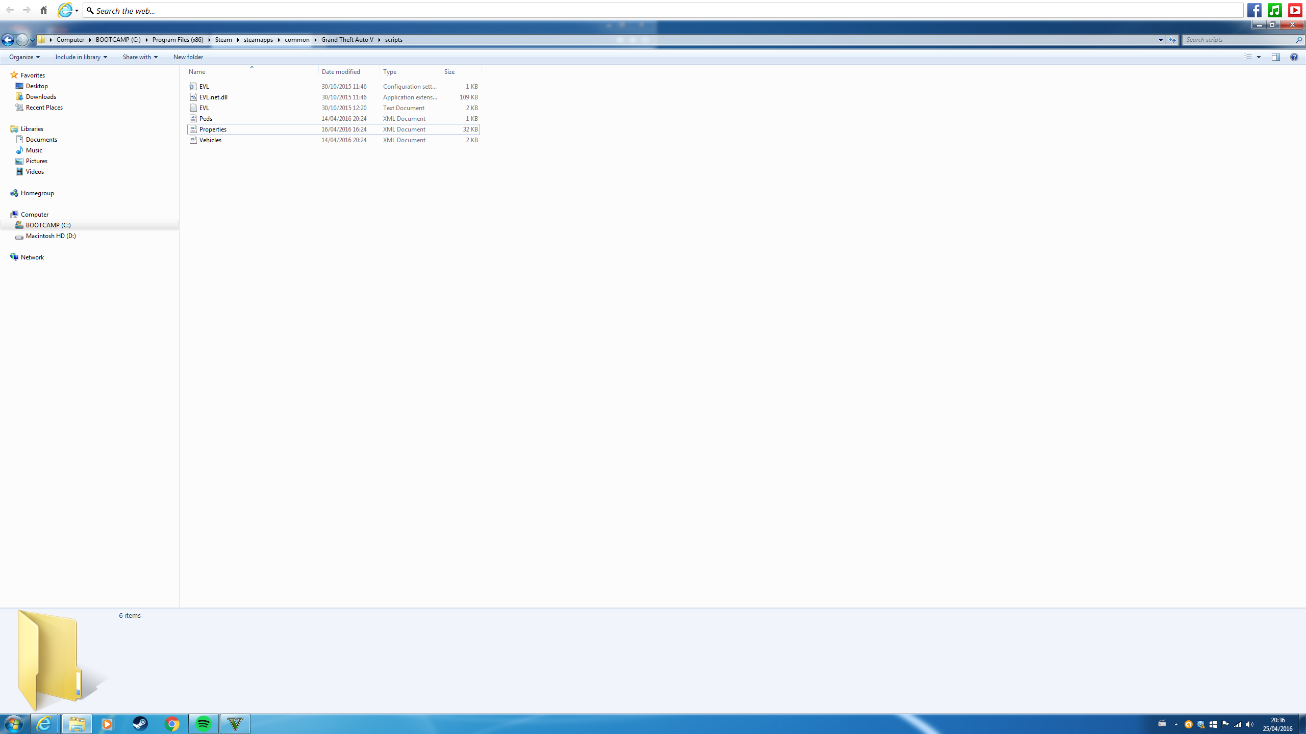
Task: Click the green music note icon
Action: tap(1274, 10)
